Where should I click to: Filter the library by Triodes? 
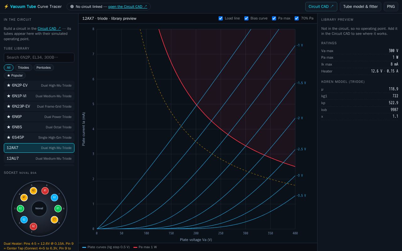[24, 67]
